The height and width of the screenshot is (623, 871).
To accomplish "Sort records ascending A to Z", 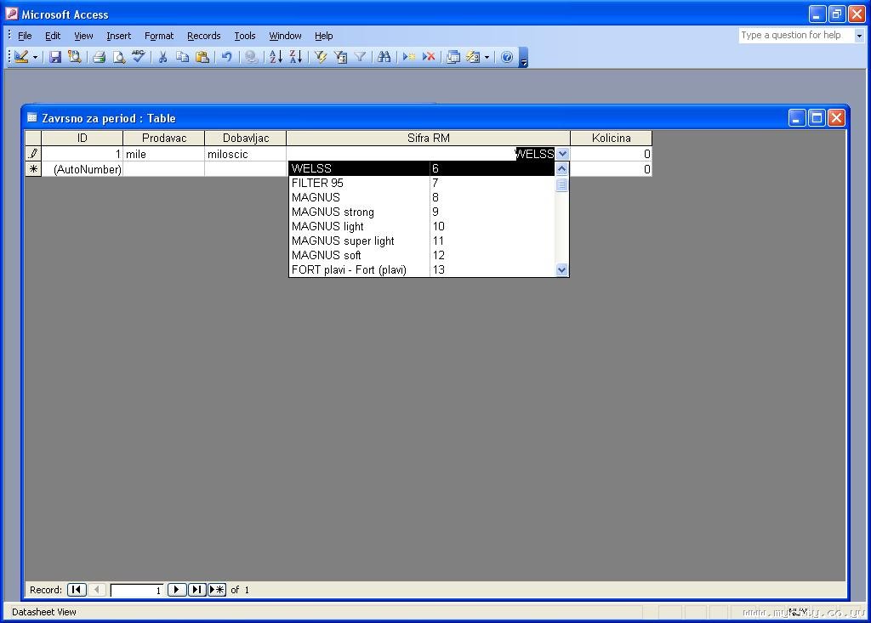I will pyautogui.click(x=276, y=57).
